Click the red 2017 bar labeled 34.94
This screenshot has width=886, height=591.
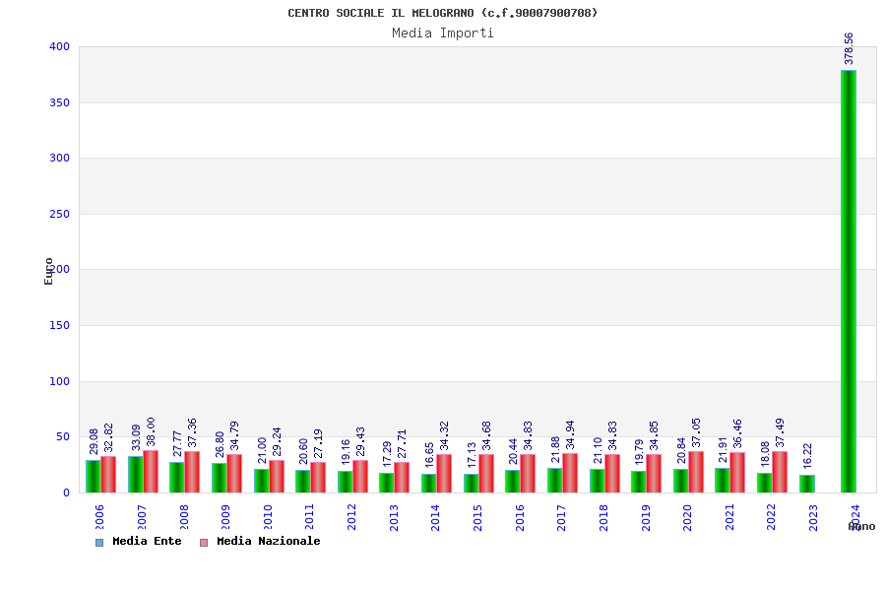[570, 474]
